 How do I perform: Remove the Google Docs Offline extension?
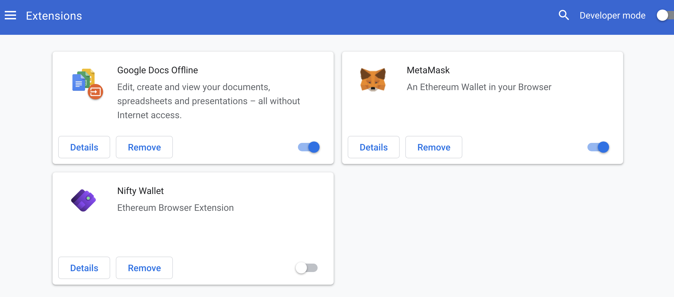tap(144, 147)
